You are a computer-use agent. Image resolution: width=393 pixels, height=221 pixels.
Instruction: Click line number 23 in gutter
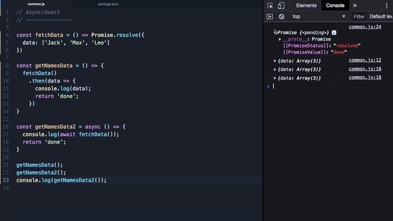6,180
